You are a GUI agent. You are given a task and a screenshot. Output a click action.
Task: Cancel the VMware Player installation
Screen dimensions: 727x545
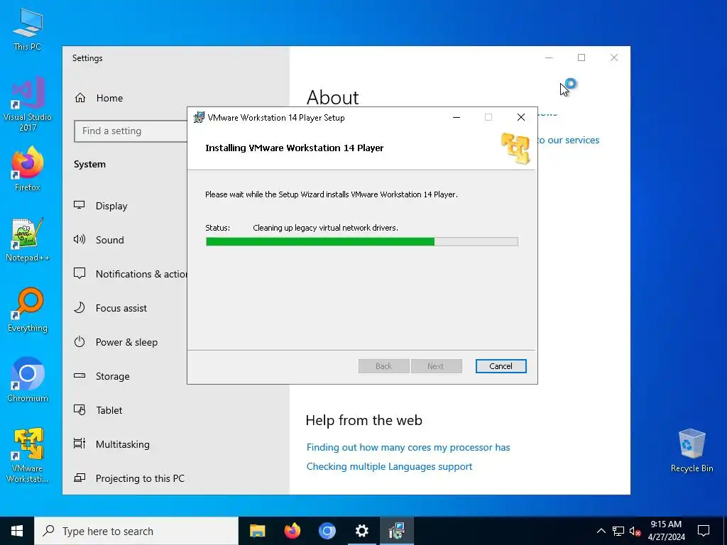coord(501,366)
